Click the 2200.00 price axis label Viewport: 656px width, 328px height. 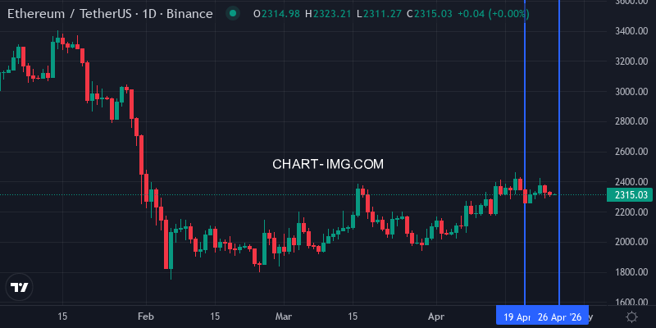click(x=631, y=212)
